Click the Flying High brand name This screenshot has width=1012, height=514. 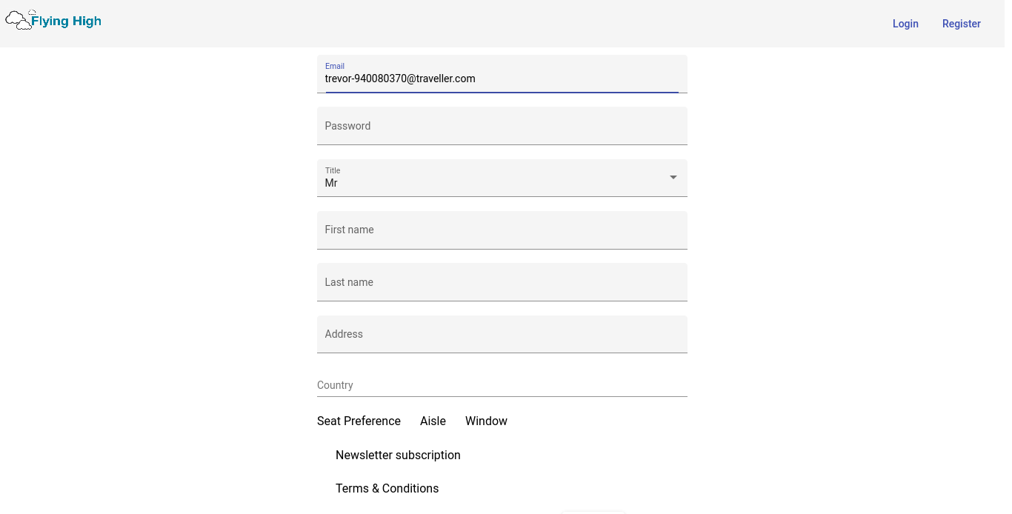click(66, 21)
